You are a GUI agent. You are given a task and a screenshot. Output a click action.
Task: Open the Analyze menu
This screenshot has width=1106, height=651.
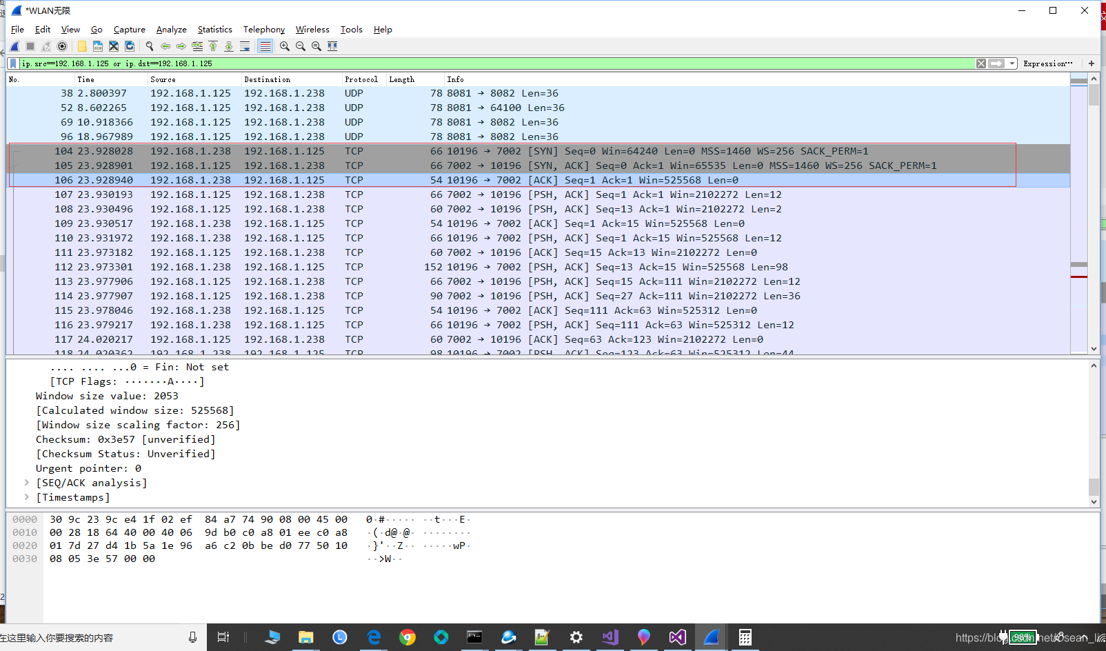pos(171,30)
